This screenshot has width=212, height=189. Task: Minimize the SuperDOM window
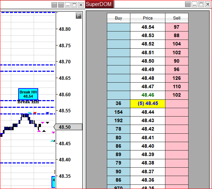click(x=194, y=4)
